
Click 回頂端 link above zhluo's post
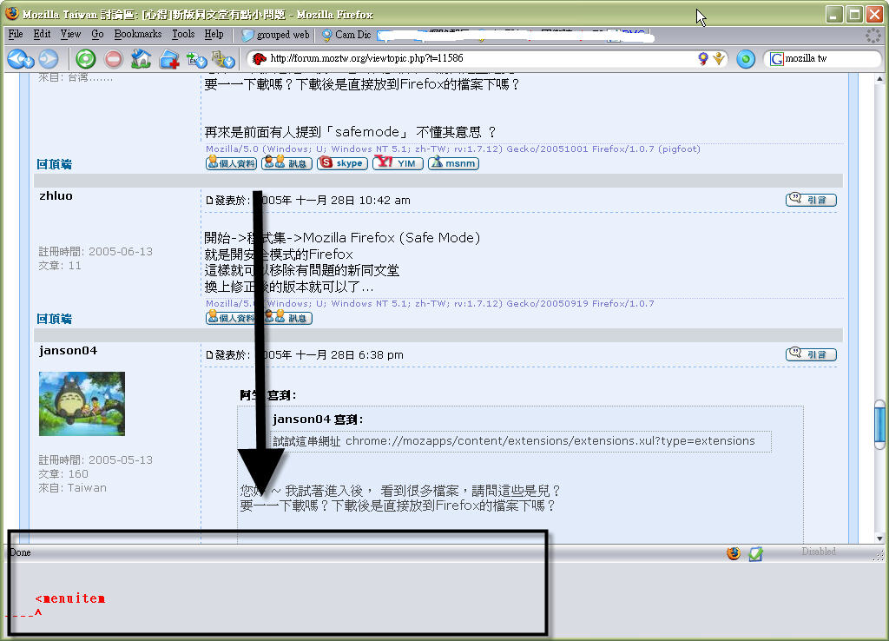[55, 164]
